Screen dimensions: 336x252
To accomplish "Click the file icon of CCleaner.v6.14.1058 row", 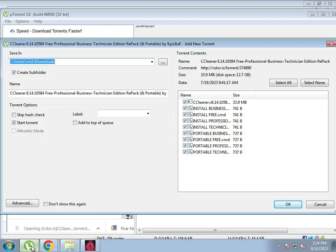I will coord(190,102).
